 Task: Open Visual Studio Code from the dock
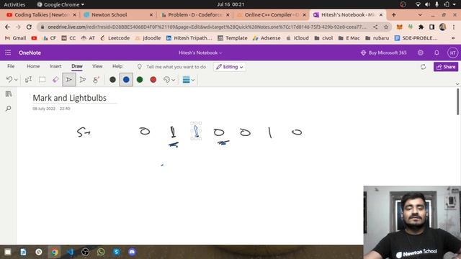(70, 252)
